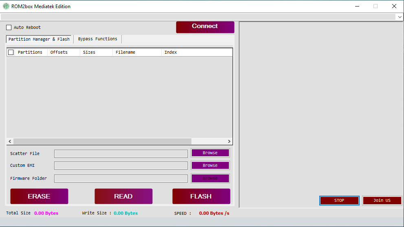This screenshot has height=227, width=404.
Task: Click the READ button
Action: pos(123,196)
